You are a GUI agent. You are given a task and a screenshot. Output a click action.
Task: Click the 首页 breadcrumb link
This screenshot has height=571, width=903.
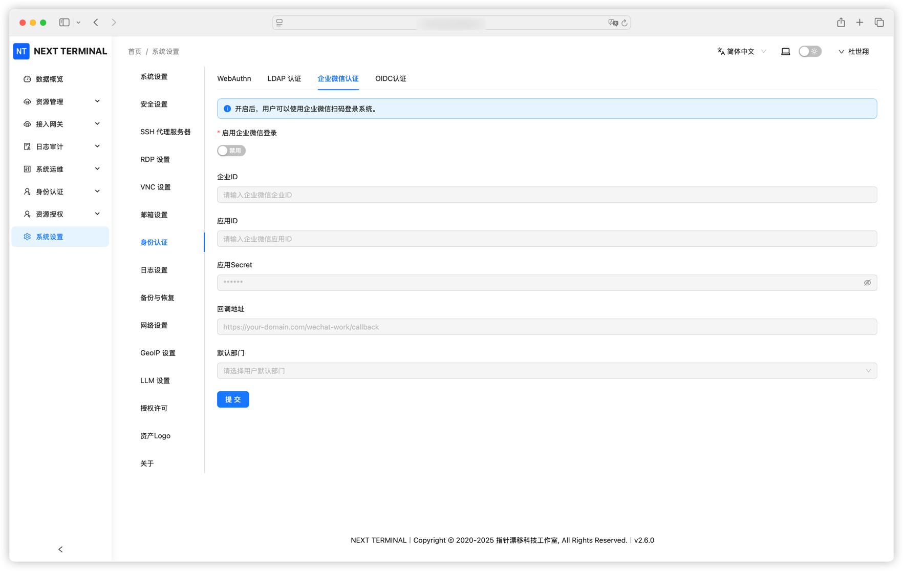(x=135, y=51)
